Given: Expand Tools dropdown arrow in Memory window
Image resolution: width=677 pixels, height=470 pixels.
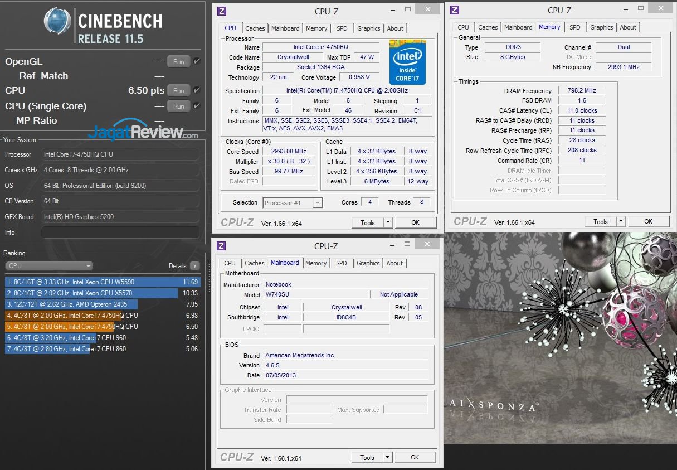Looking at the screenshot, I should 621,221.
